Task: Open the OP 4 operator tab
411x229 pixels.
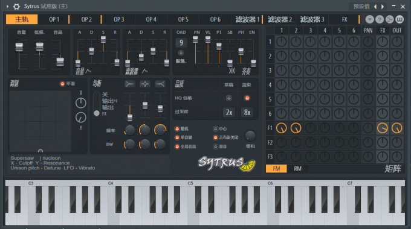Action: (151, 19)
